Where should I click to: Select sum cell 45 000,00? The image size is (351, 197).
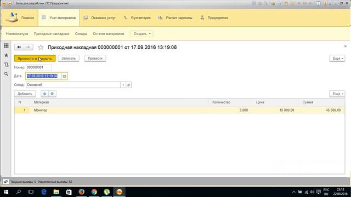[322, 110]
